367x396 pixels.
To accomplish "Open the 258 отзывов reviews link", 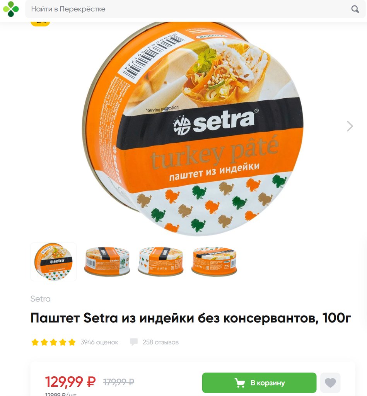I will pos(160,342).
